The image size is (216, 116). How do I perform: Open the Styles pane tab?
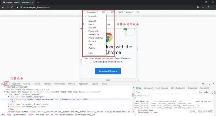click(138, 88)
